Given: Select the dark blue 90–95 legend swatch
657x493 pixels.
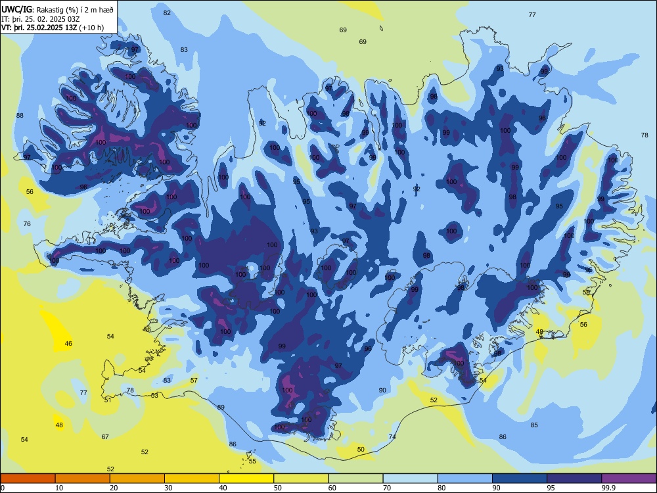Looking at the screenshot, I should [520, 479].
